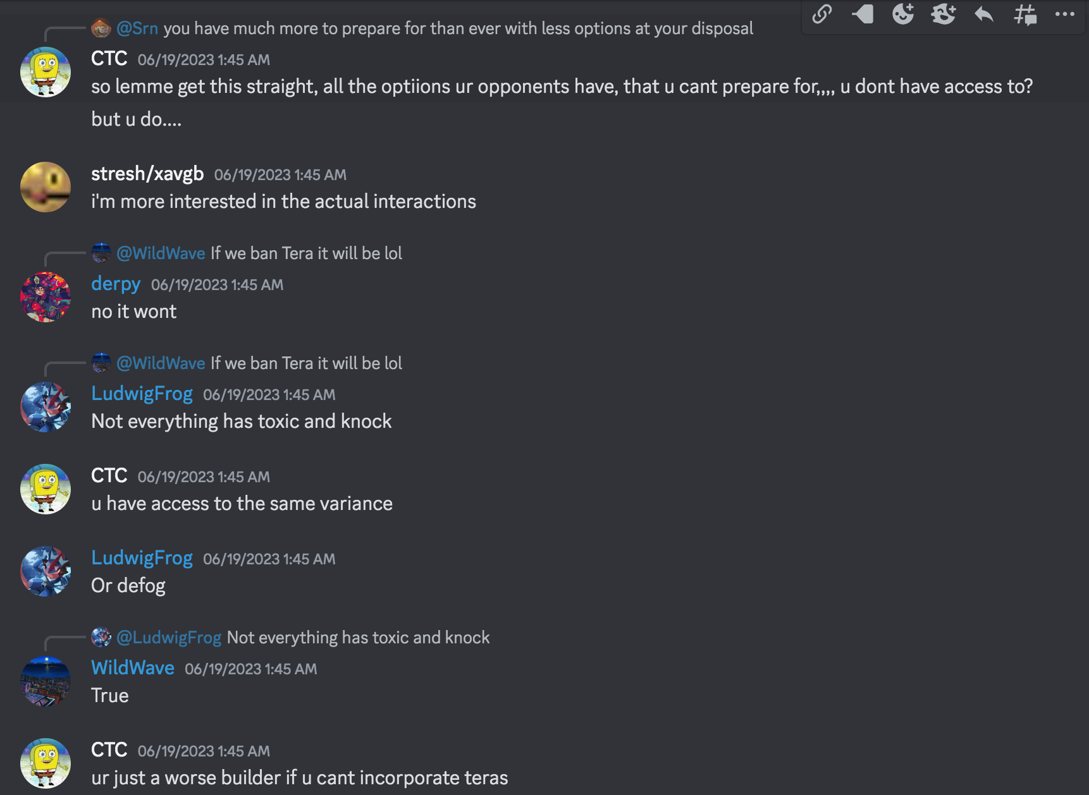Add reaction using the smiley-plus icon
Image resolution: width=1089 pixels, height=795 pixels.
click(x=903, y=14)
